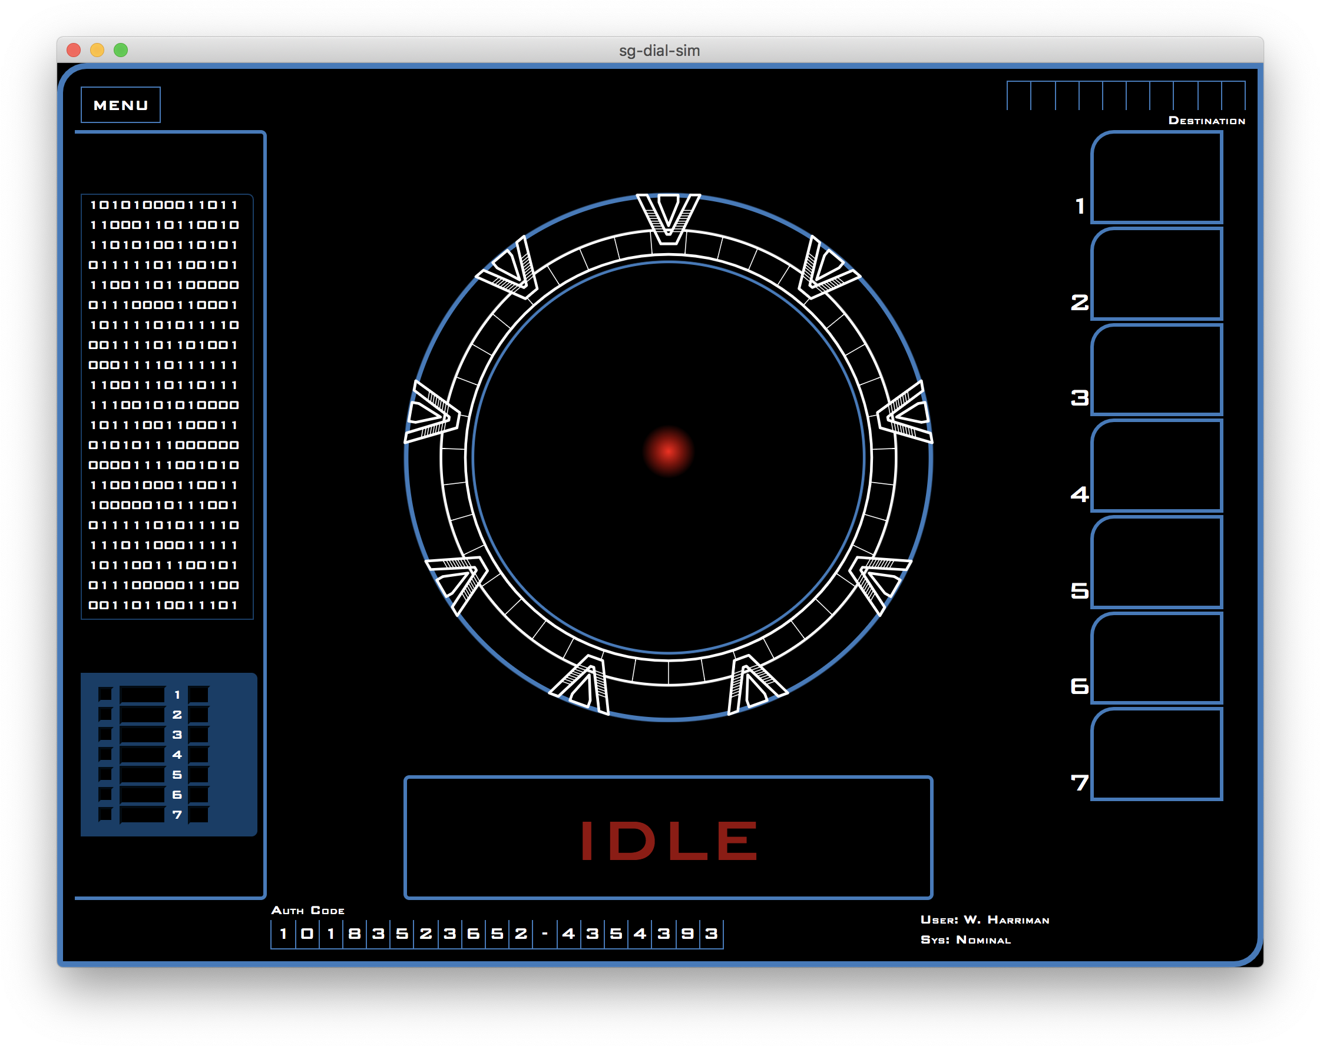Screen dimensions: 1320x1046
Task: Toggle left indicator box of chevron row 3
Action: pyautogui.click(x=105, y=734)
